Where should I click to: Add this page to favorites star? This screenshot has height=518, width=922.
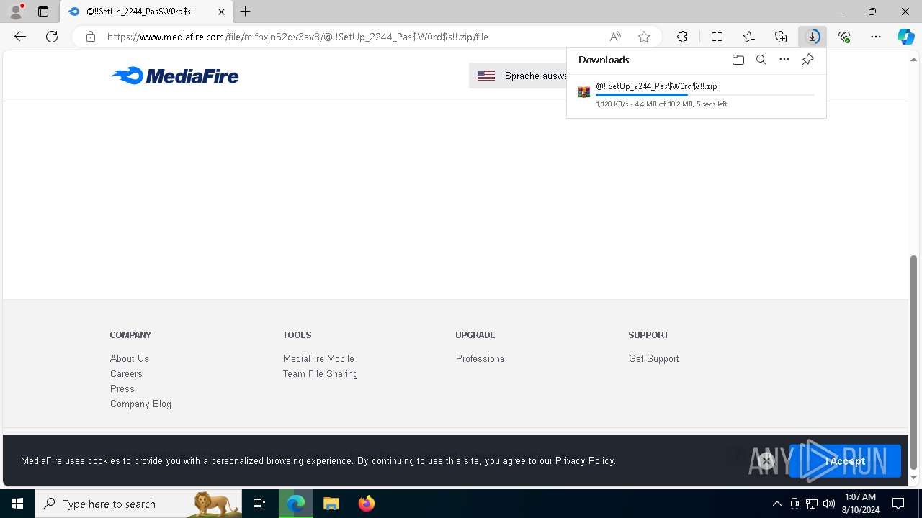[x=644, y=37]
